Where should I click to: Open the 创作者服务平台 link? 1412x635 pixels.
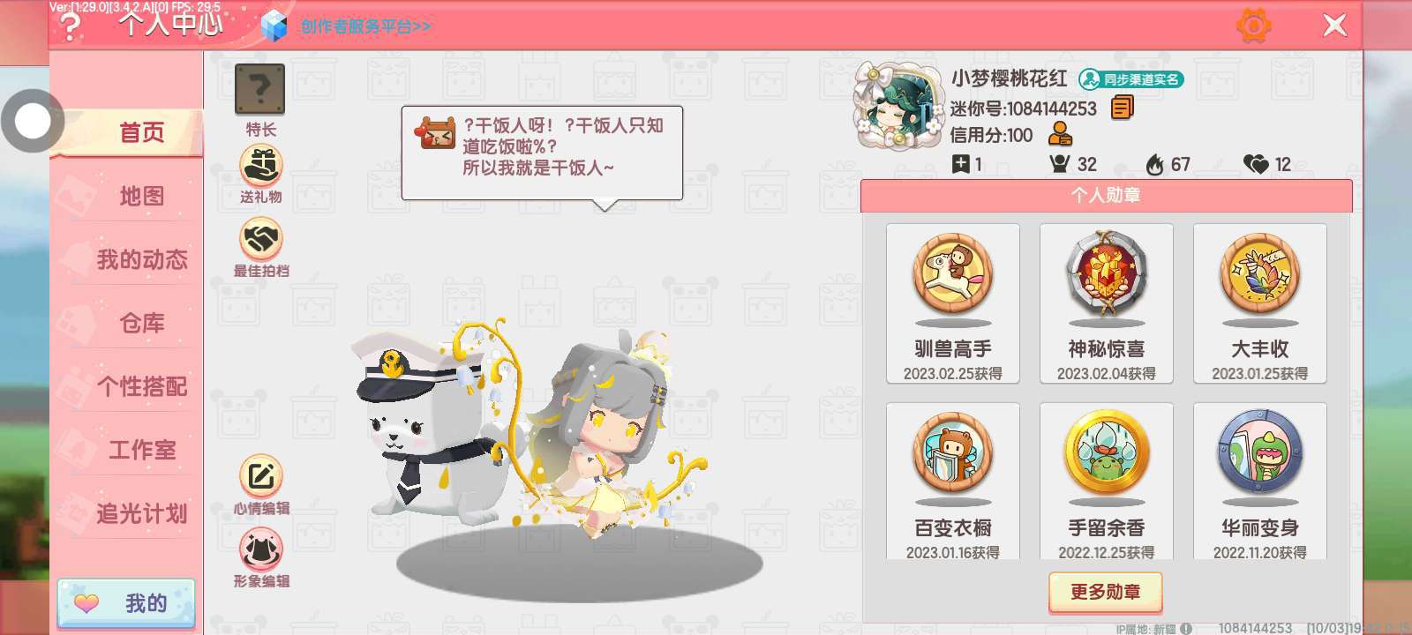[x=365, y=26]
